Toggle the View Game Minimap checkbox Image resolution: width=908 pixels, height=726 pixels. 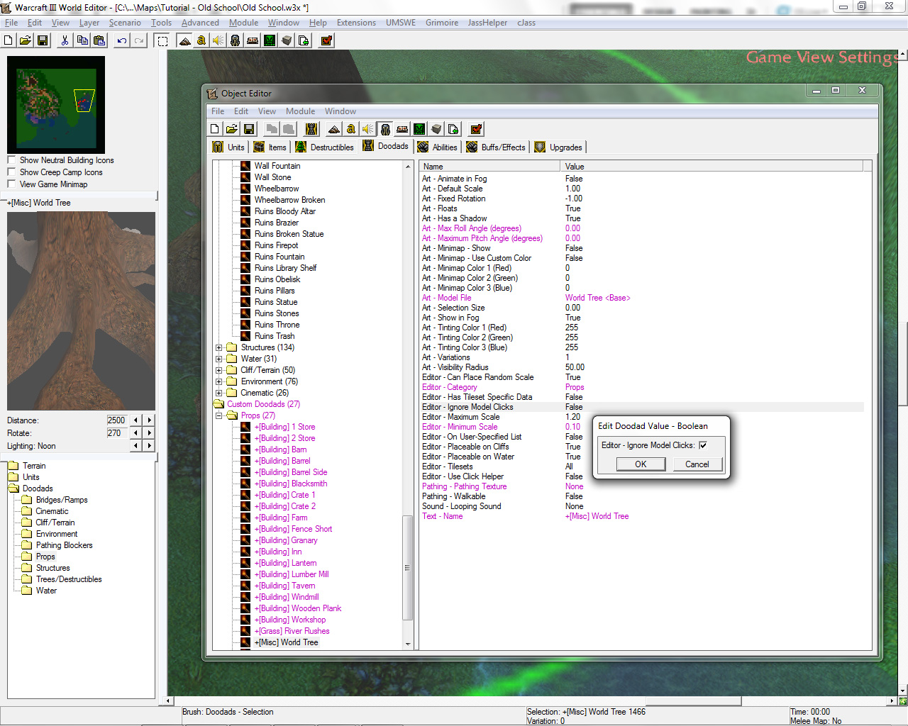(11, 184)
